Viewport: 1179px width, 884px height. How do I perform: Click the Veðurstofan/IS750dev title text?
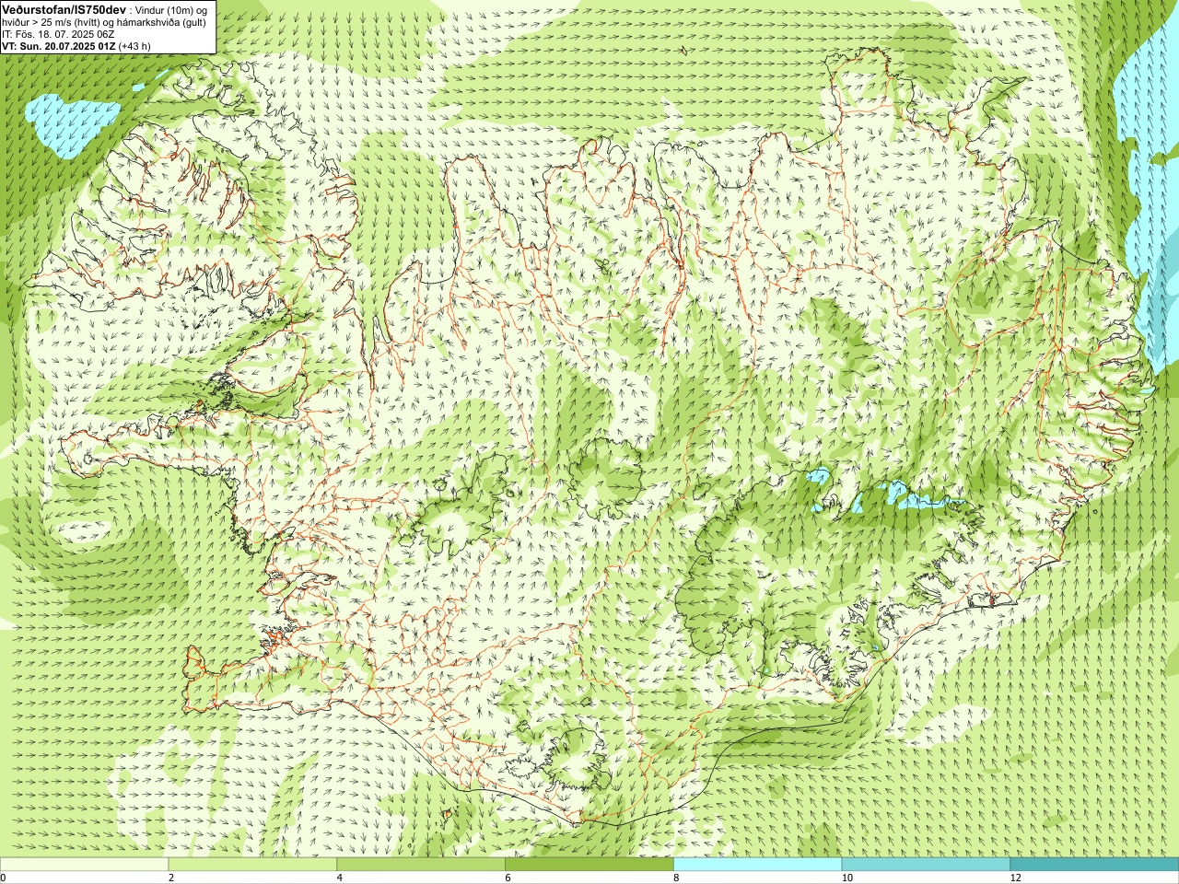(64, 8)
